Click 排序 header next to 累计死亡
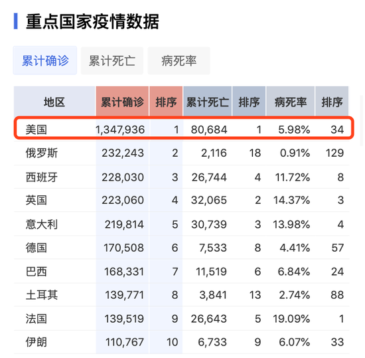The height and width of the screenshot is (358, 365). (x=249, y=102)
